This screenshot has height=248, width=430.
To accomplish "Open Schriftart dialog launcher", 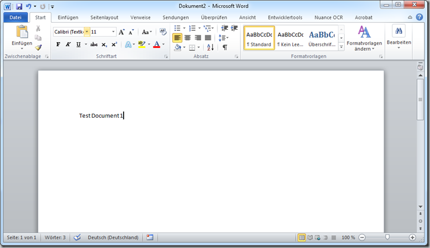I will point(166,57).
